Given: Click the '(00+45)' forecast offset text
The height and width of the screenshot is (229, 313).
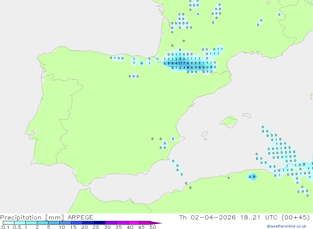Looking at the screenshot, I should pos(296,217).
